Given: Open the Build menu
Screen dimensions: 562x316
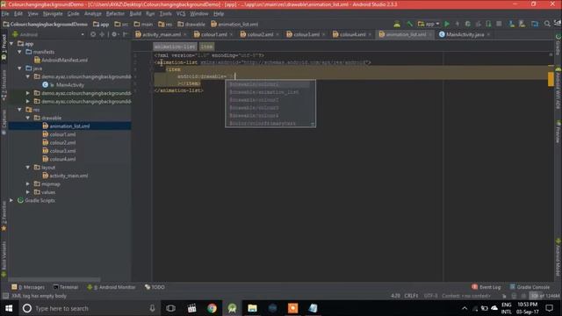Looking at the screenshot, I should pyautogui.click(x=135, y=14).
